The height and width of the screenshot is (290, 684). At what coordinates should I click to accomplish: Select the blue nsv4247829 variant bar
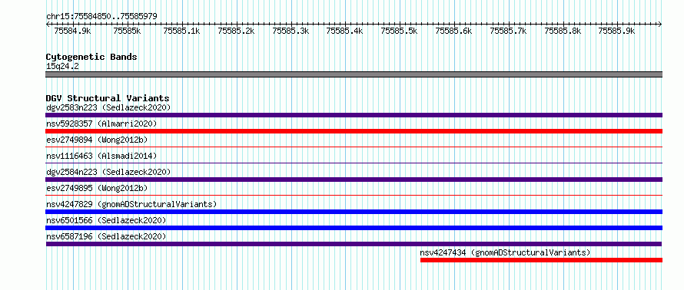coord(354,212)
